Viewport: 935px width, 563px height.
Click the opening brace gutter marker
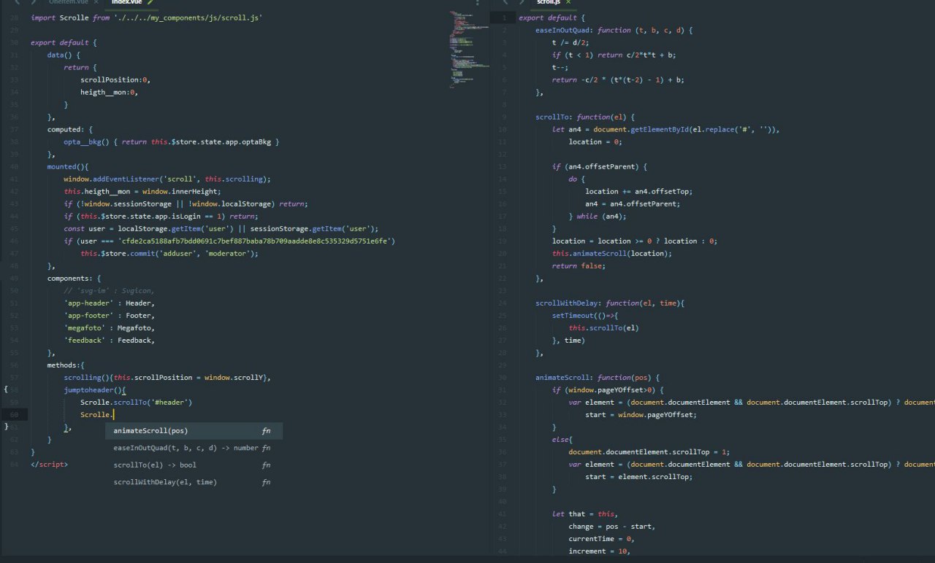[x=6, y=390]
